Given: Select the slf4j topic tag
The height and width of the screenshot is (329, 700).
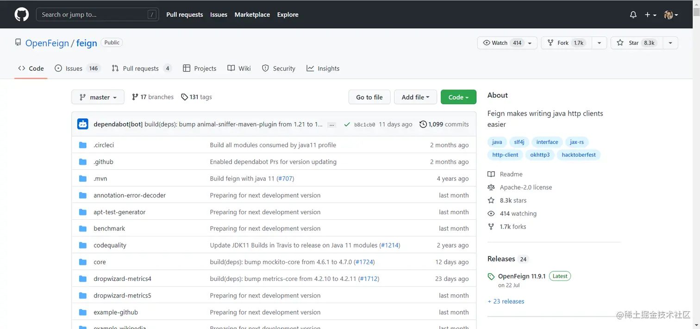Looking at the screenshot, I should [519, 142].
